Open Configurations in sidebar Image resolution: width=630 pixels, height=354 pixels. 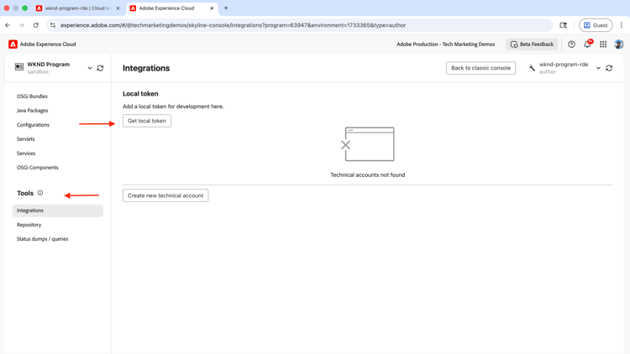click(x=33, y=125)
